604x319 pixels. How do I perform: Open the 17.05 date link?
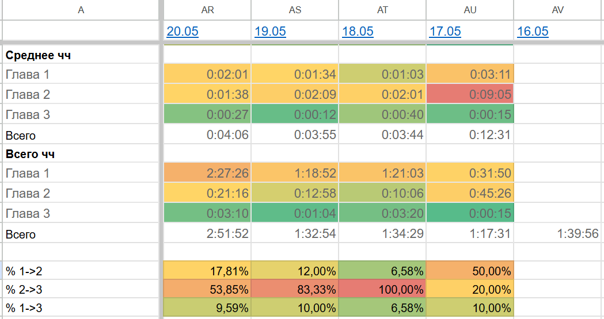[445, 31]
